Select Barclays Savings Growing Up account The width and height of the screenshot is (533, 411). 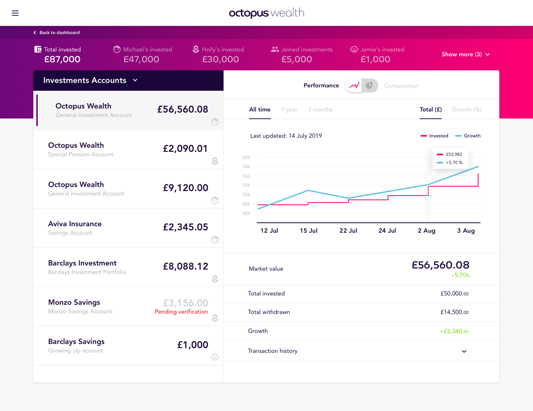tap(128, 346)
